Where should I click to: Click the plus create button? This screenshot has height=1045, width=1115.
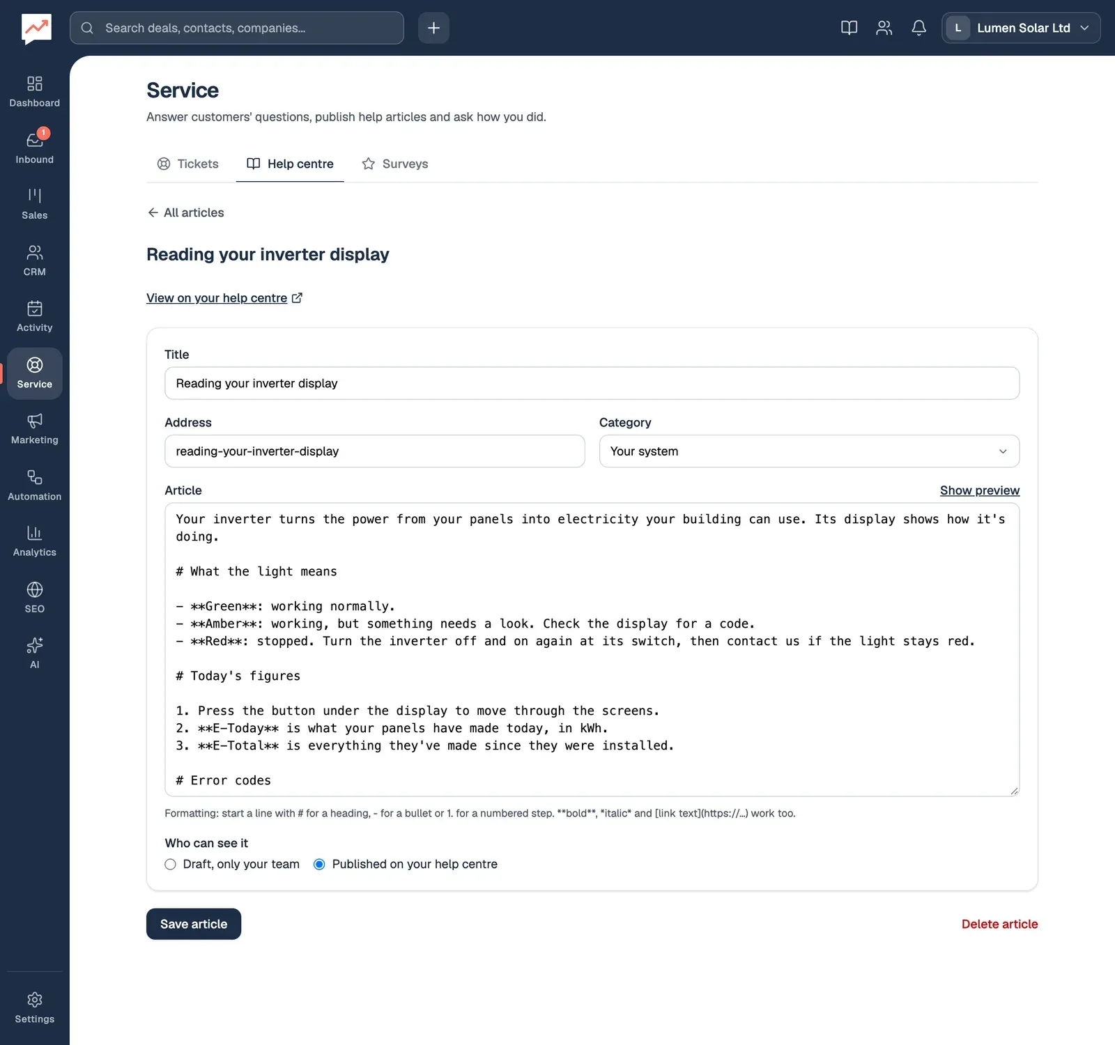coord(433,28)
